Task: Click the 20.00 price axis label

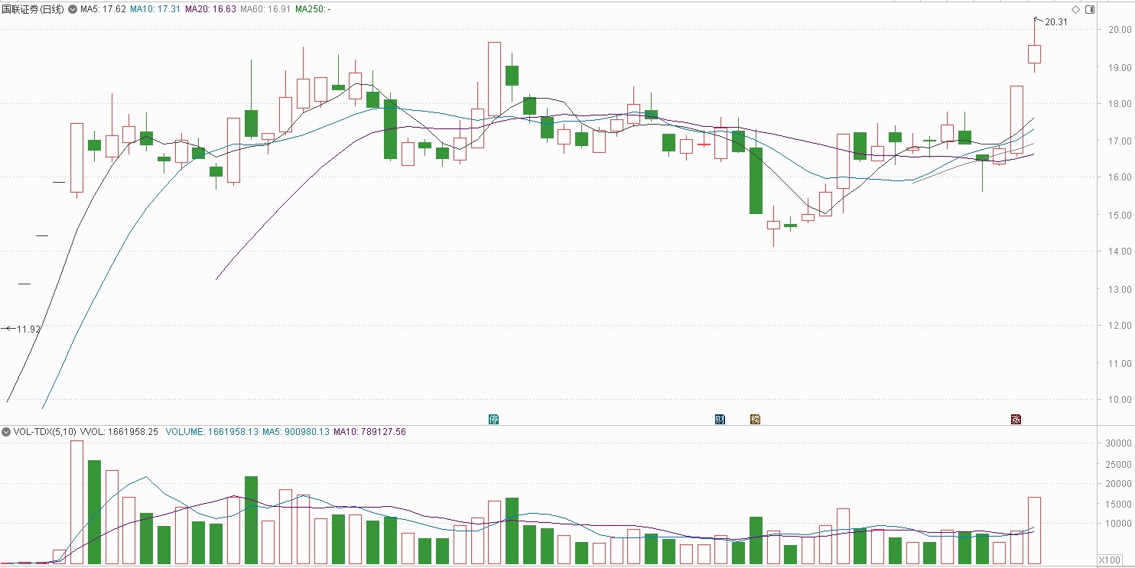Action: tap(1120, 30)
